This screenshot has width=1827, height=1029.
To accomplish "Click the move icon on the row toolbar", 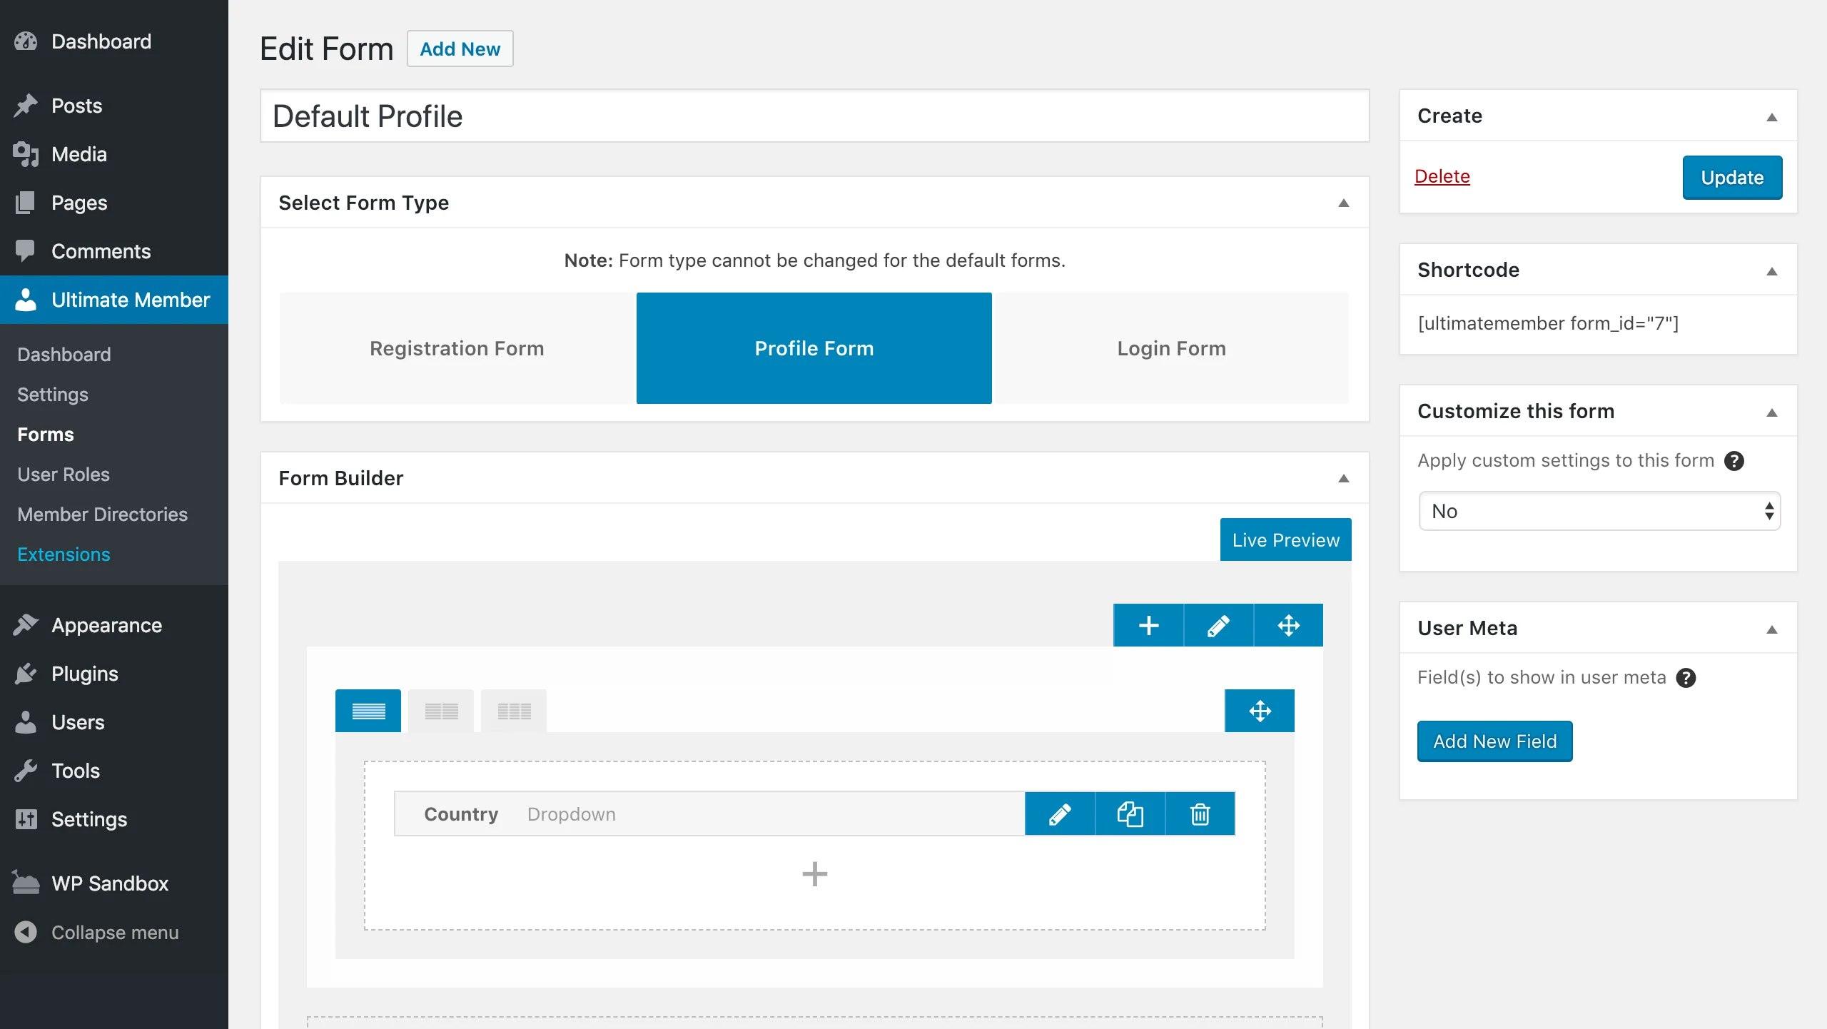I will coord(1289,624).
